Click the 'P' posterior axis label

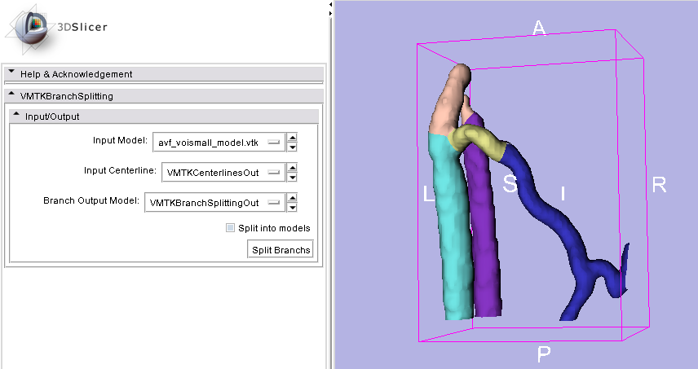[x=544, y=354]
